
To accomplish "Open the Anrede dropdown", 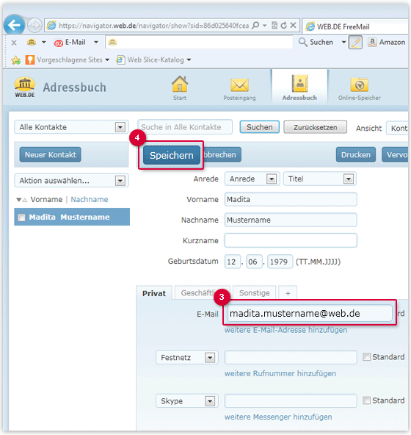I will pyautogui.click(x=252, y=179).
